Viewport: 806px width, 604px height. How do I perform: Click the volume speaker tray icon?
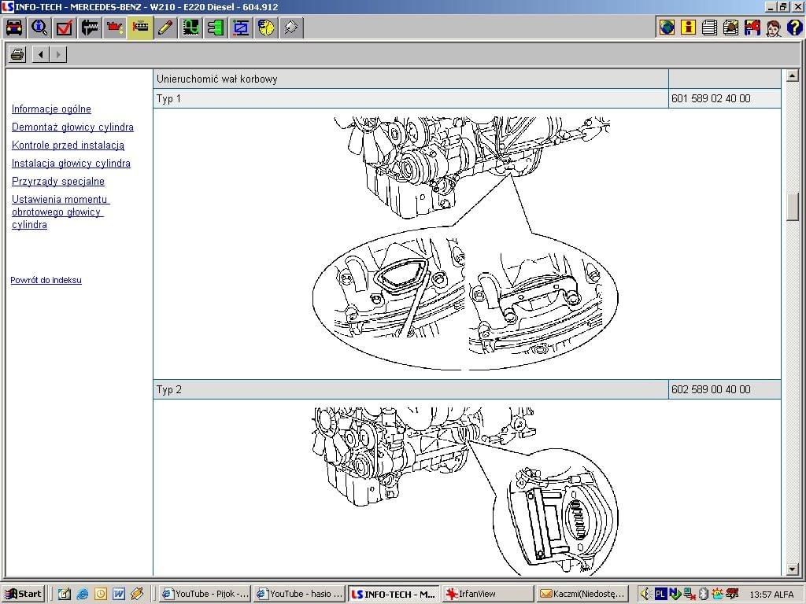(x=646, y=595)
